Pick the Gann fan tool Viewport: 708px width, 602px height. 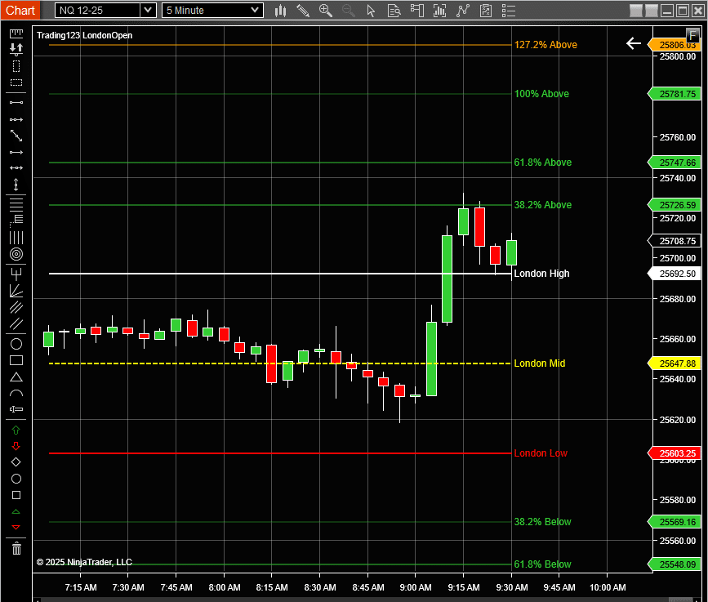[x=16, y=291]
